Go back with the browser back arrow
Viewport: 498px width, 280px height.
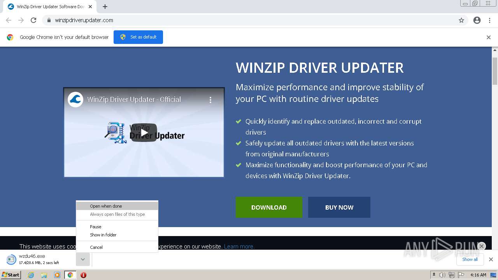9,20
